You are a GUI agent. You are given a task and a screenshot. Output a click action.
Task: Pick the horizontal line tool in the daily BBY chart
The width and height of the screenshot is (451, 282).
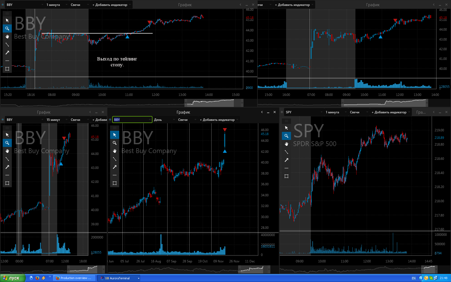pos(115,175)
